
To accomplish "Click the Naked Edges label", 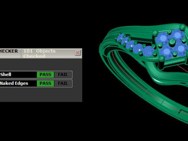I will [x=14, y=83].
